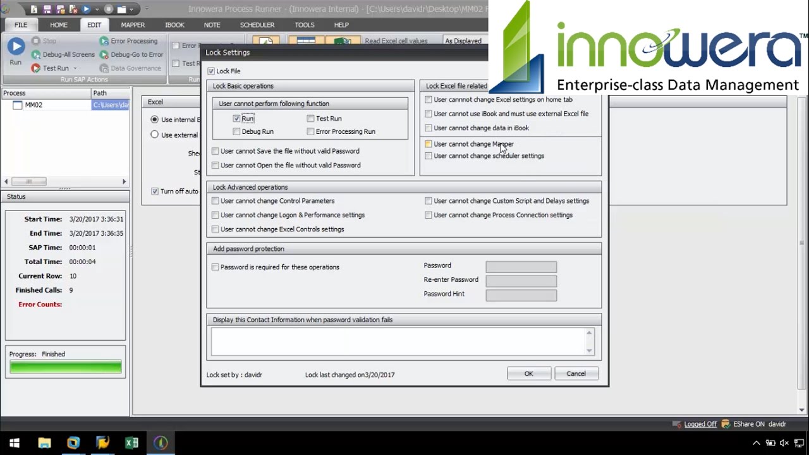
Task: Click the save-as quick access icon
Action: [x=60, y=9]
